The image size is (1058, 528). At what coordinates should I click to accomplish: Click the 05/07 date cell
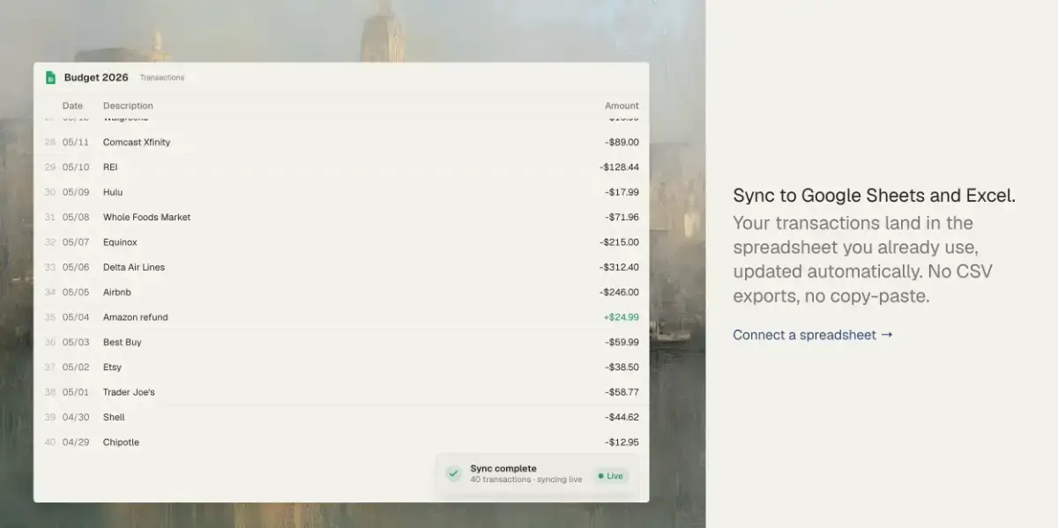[76, 242]
